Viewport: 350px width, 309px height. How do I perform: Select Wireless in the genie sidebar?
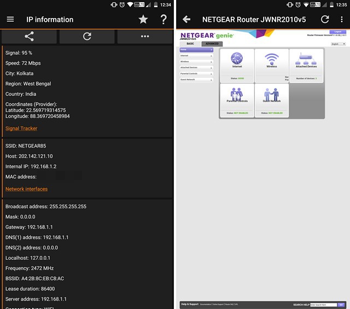(x=196, y=62)
